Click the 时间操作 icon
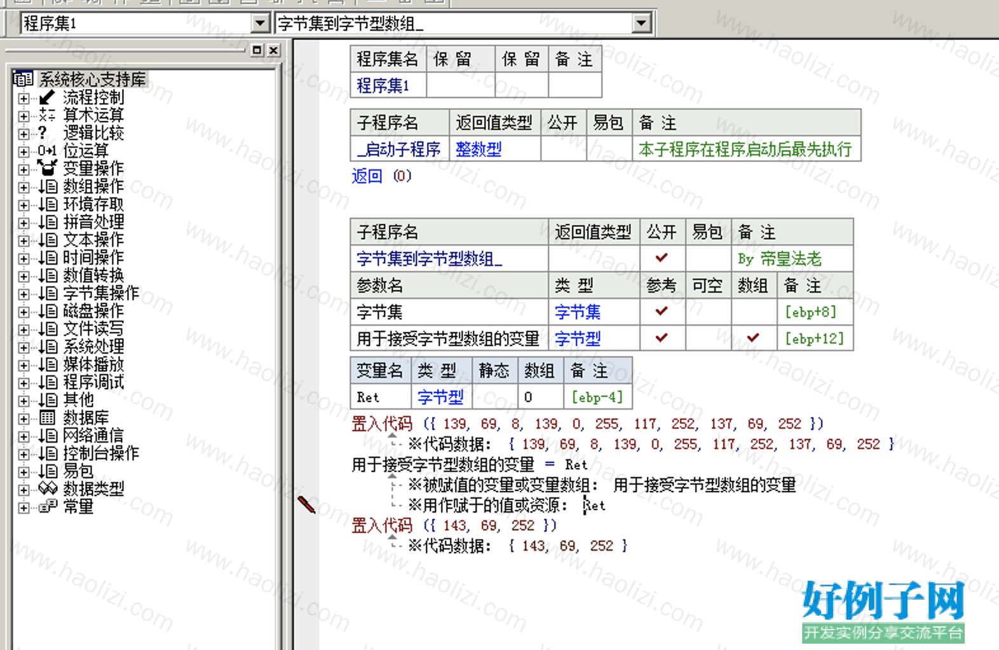The image size is (999, 650). pyautogui.click(x=48, y=258)
